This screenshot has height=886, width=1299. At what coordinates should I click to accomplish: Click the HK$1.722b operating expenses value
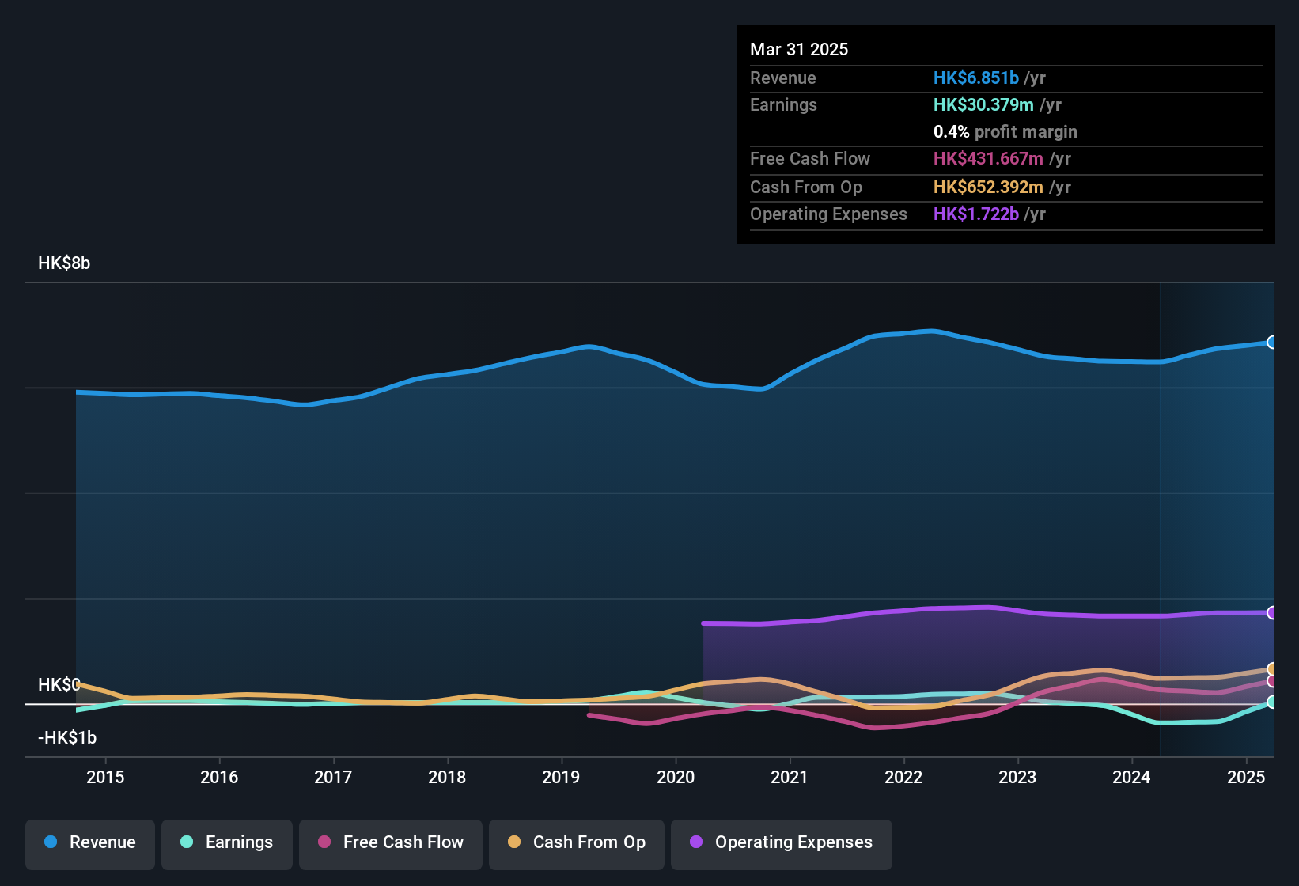coord(976,214)
